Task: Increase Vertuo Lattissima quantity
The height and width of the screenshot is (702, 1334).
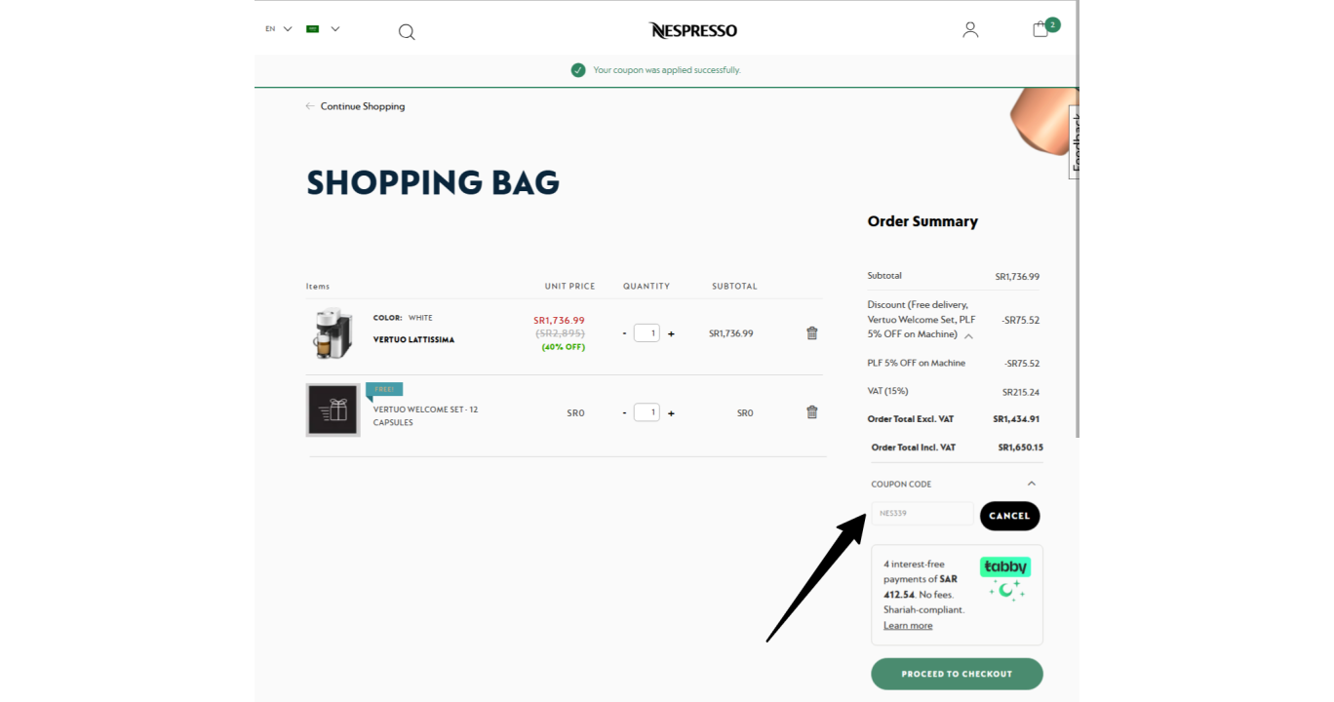Action: coord(671,333)
